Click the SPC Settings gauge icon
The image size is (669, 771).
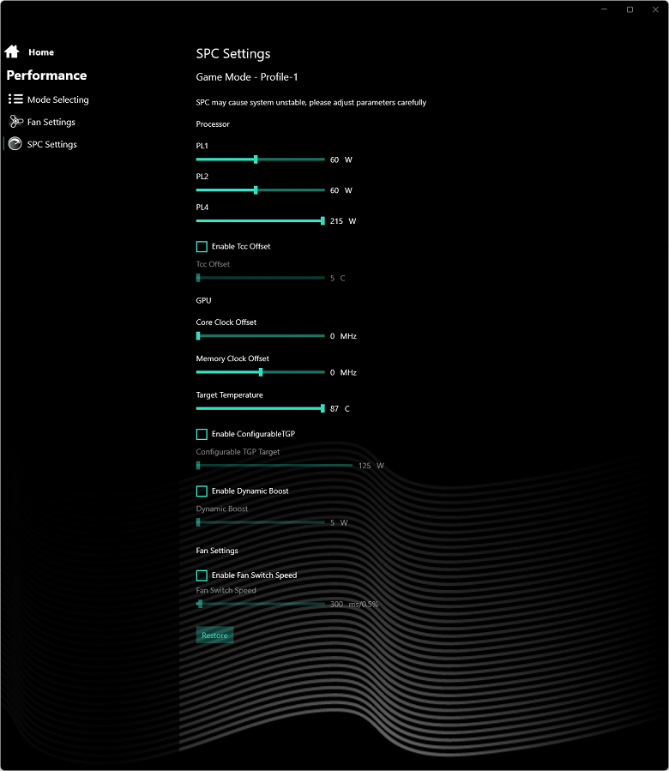[x=15, y=143]
